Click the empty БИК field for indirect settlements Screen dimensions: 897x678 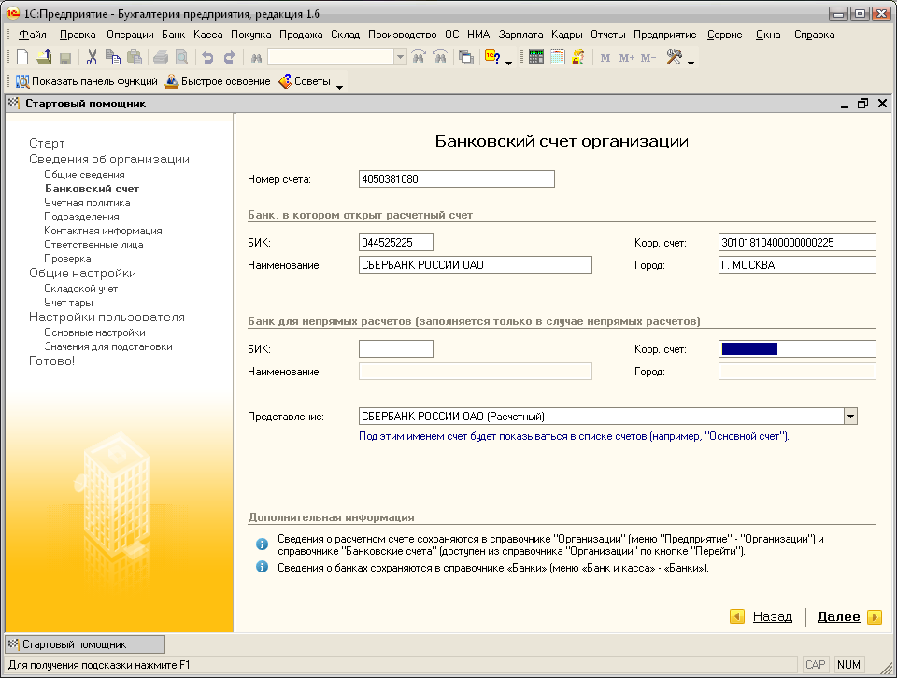coord(396,348)
